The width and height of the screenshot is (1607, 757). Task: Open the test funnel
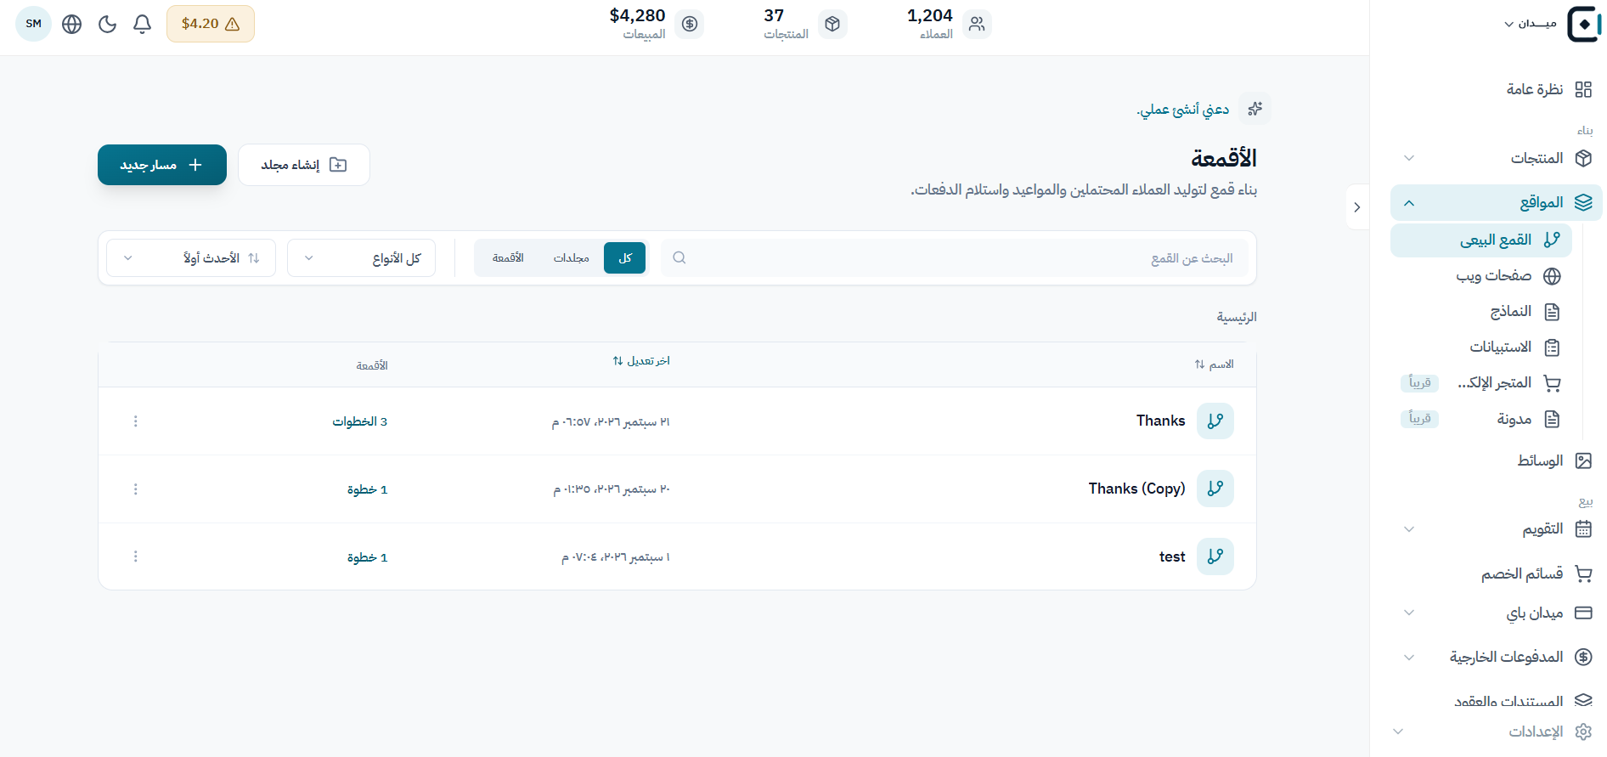click(1172, 556)
